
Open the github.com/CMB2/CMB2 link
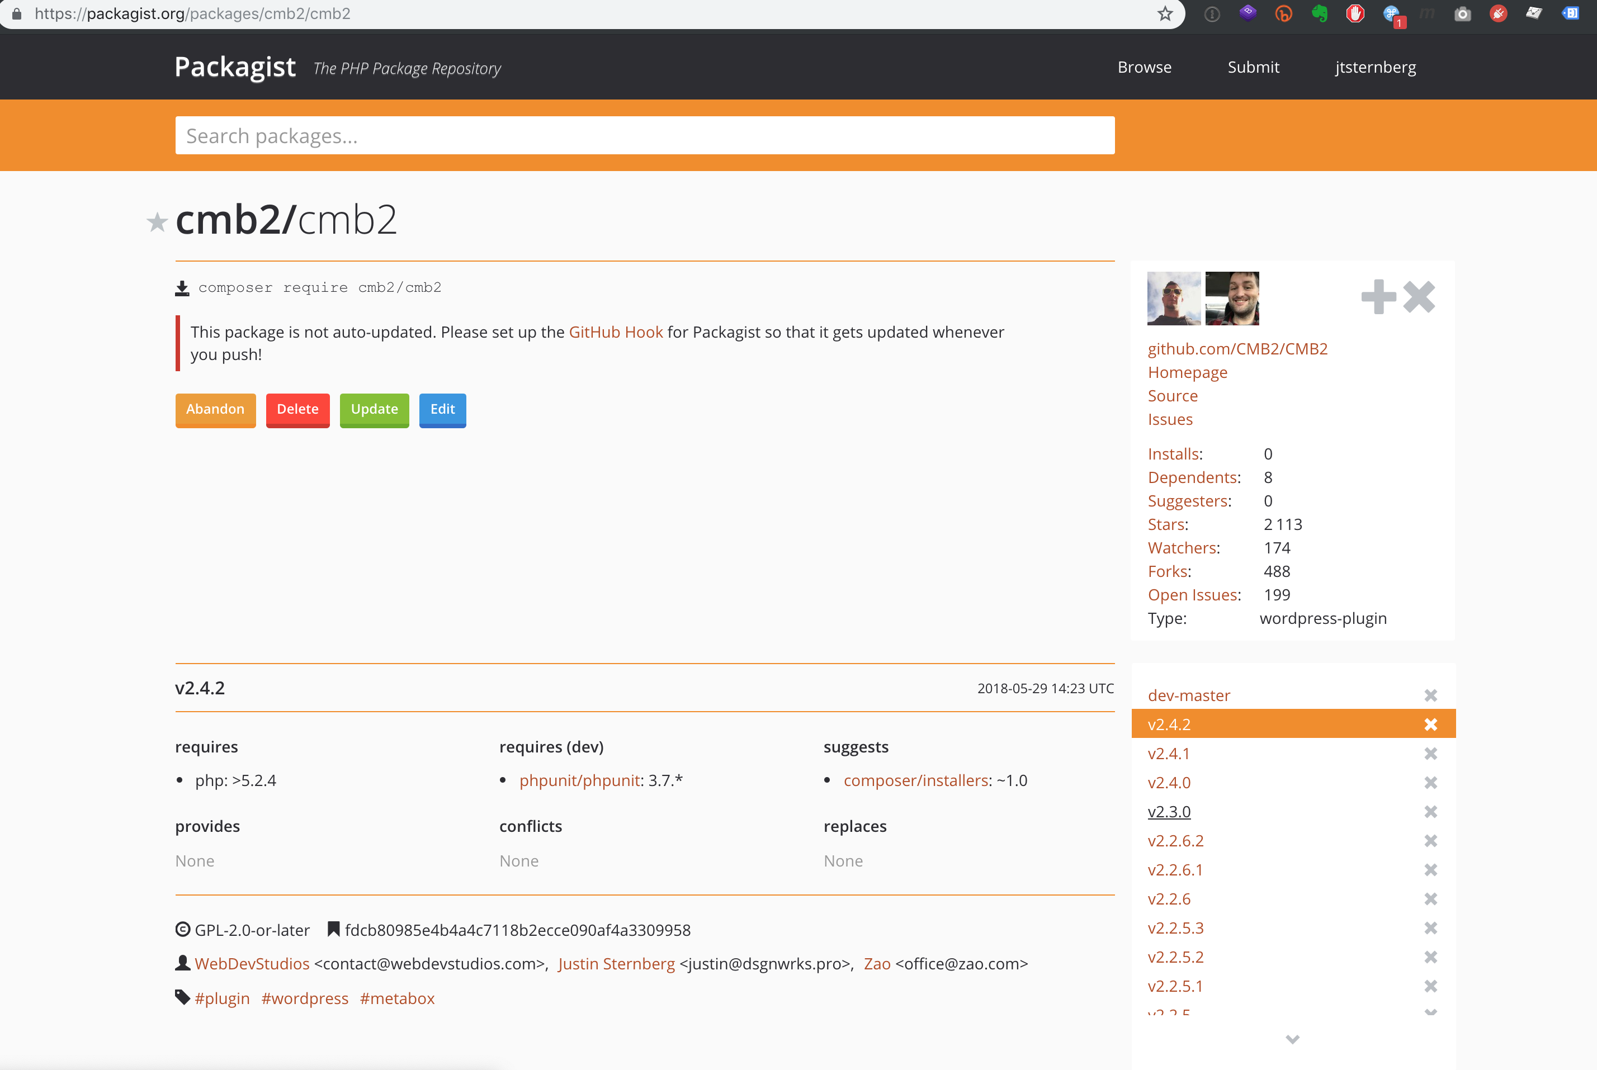[x=1237, y=349]
